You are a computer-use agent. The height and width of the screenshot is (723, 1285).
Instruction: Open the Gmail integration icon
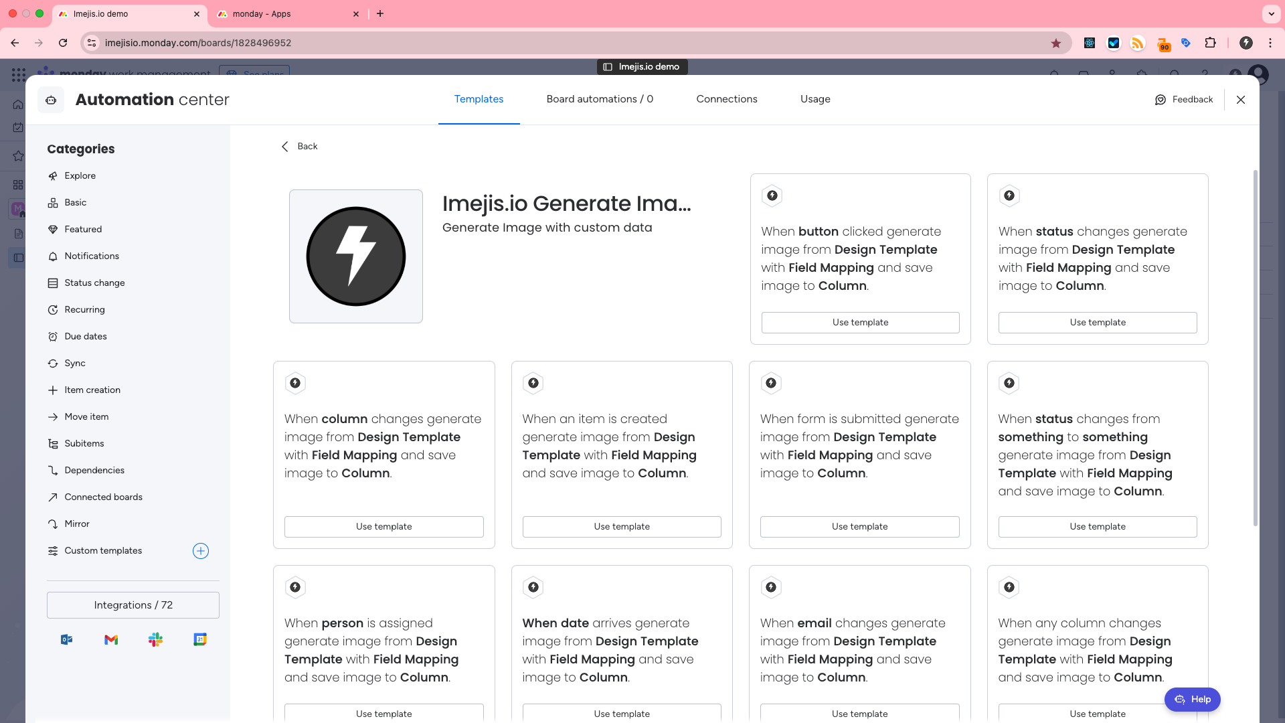(111, 640)
